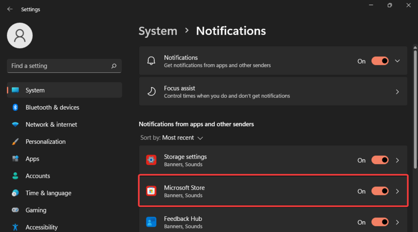This screenshot has height=232, width=418.
Task: Click the Bluetooth & devices icon
Action: point(15,107)
